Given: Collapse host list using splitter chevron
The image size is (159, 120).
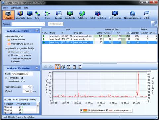Looking at the screenshot, I should [100, 63].
